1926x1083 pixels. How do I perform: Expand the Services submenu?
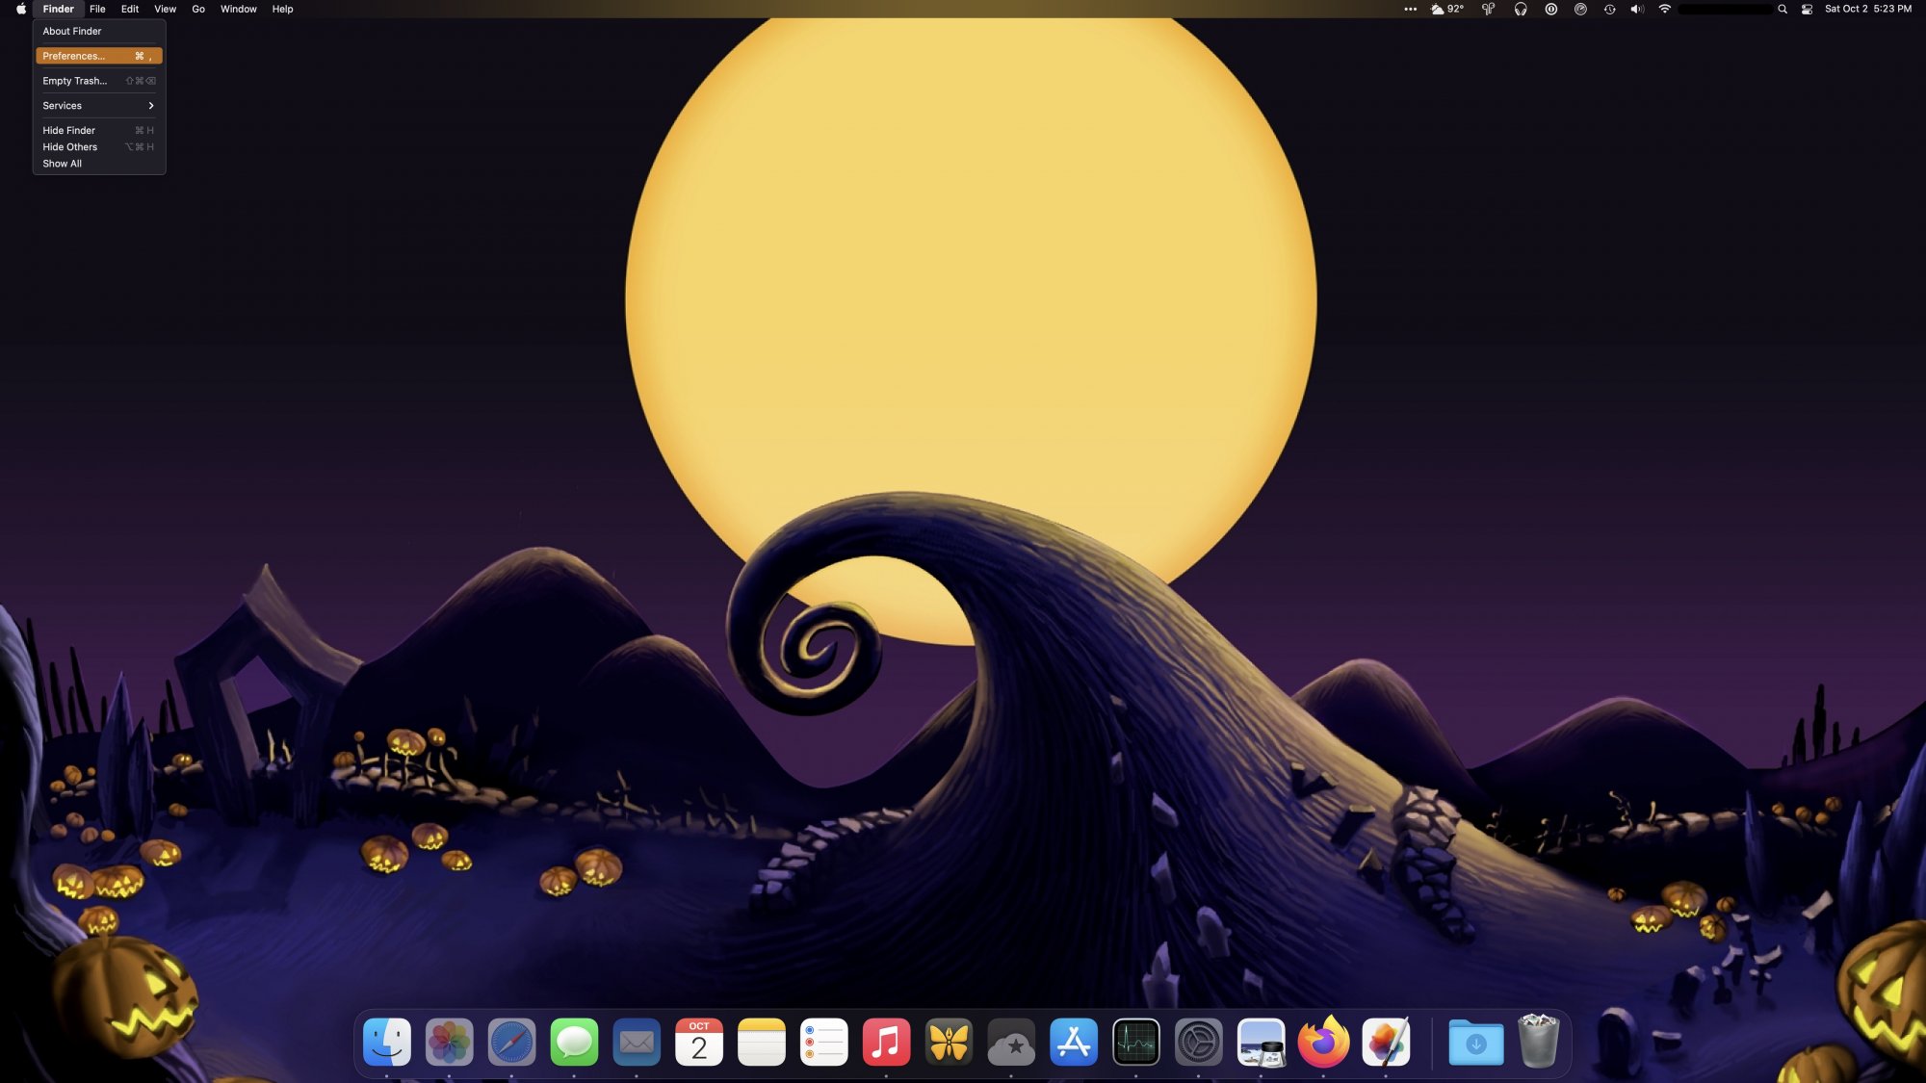(98, 106)
